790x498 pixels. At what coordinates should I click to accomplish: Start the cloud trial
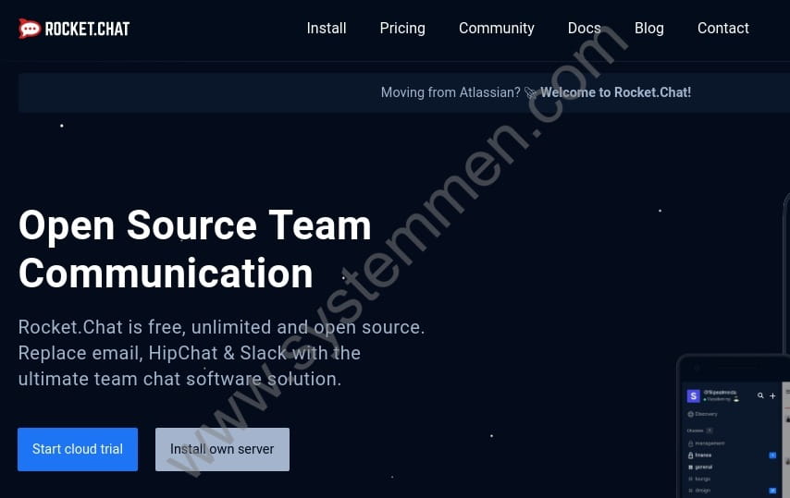(x=78, y=449)
